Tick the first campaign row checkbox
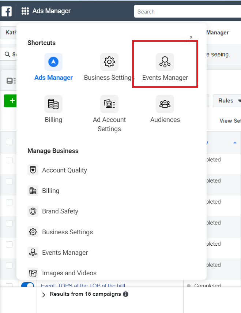Viewport: 241px width, 313px height. coord(9,160)
